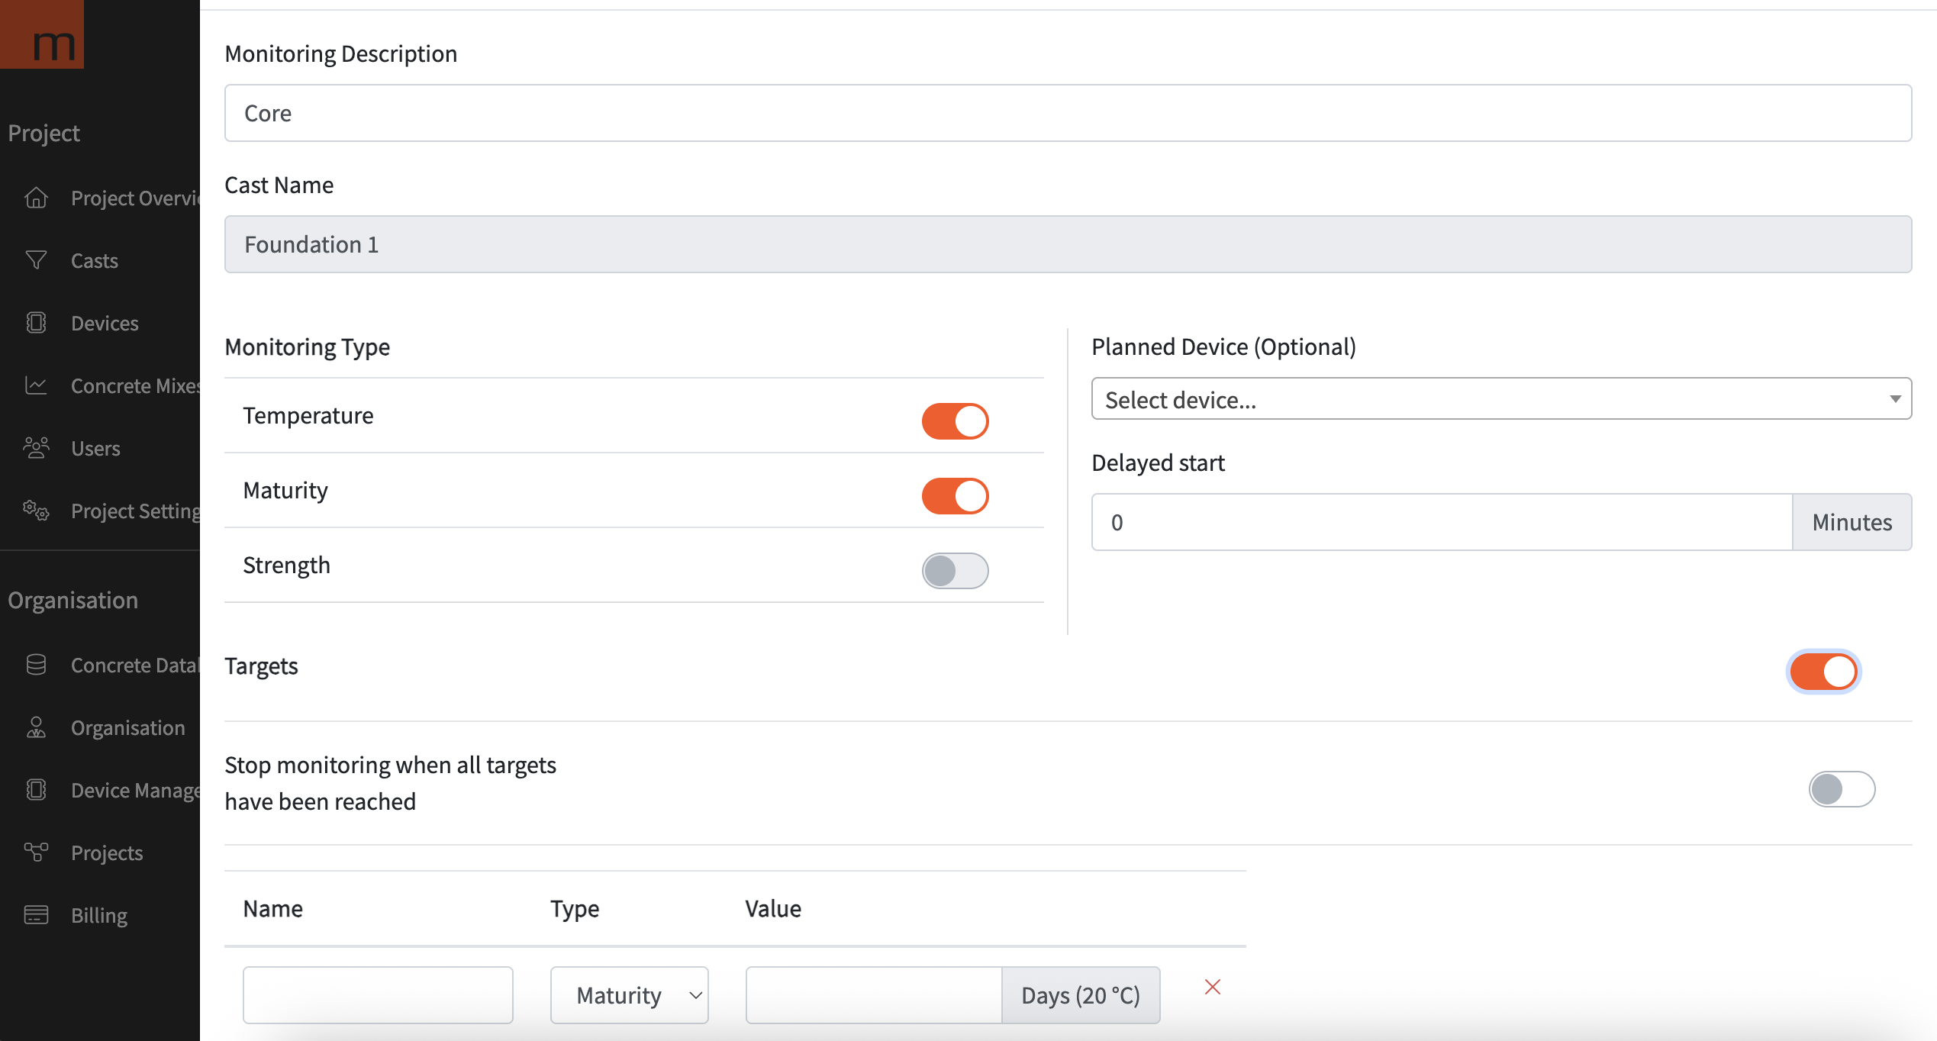The width and height of the screenshot is (1937, 1041).
Task: Disable the Temperature monitoring toggle
Action: (x=955, y=421)
